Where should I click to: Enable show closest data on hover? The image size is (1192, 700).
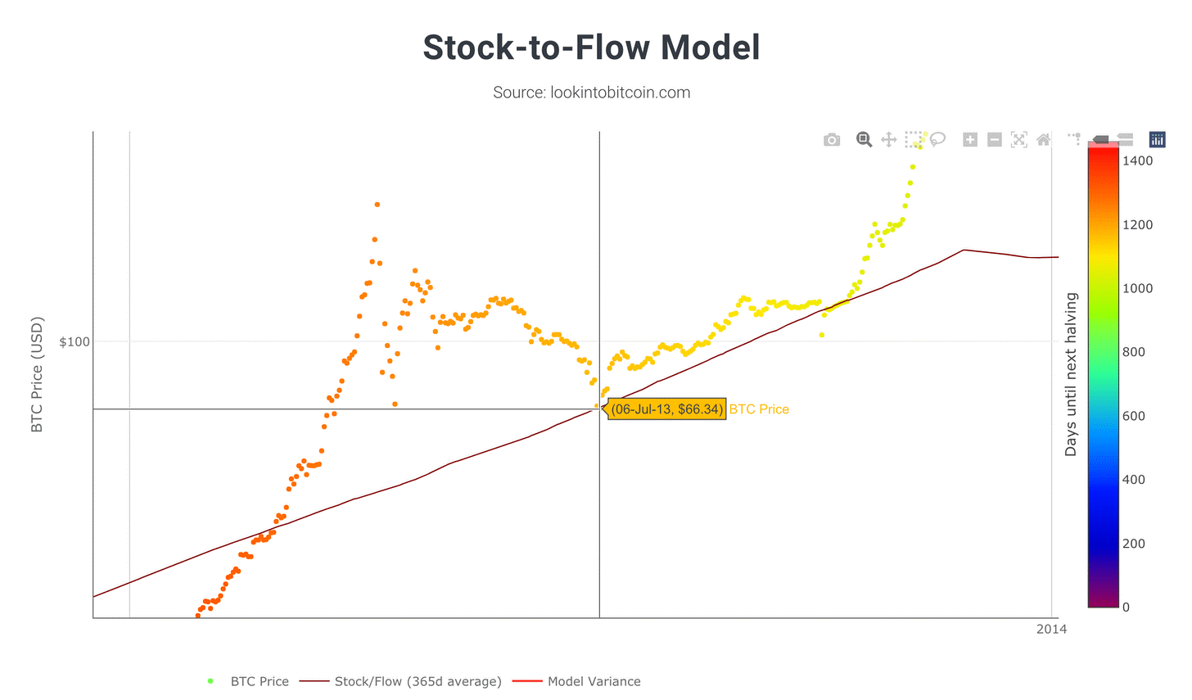click(x=1101, y=140)
